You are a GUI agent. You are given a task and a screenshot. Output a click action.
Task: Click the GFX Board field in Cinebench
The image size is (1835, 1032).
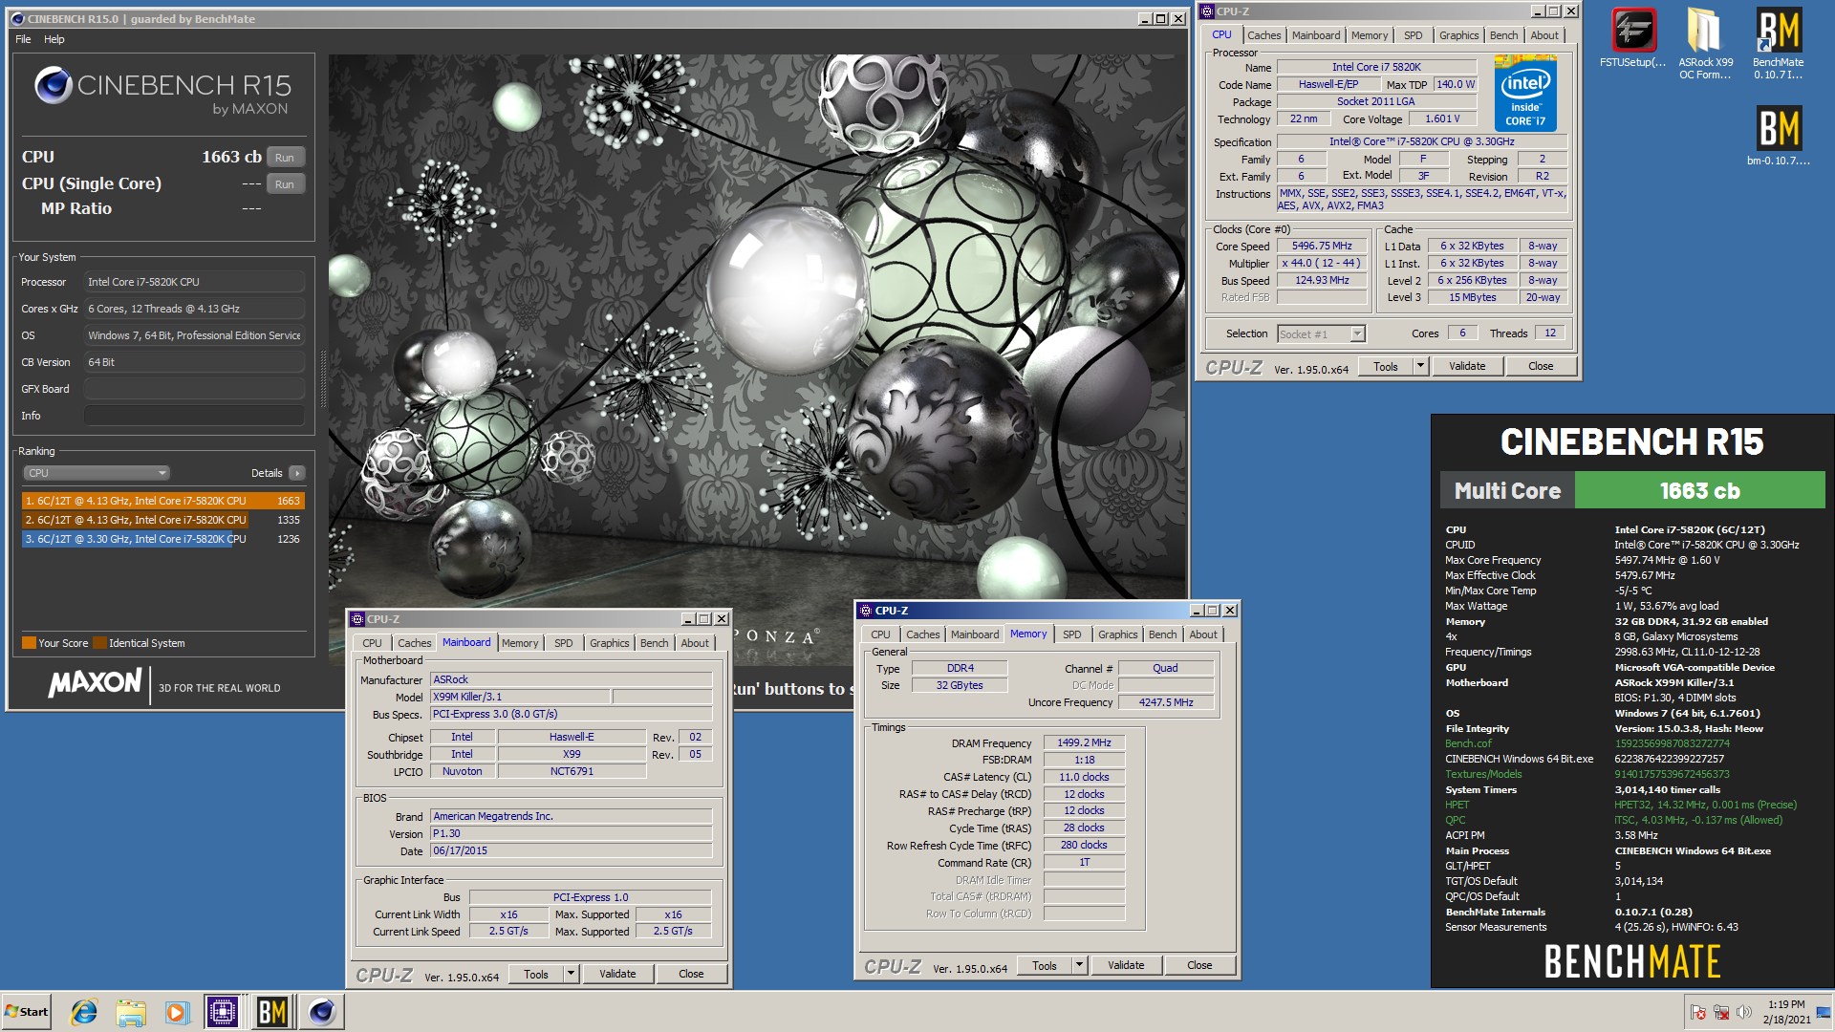point(194,389)
